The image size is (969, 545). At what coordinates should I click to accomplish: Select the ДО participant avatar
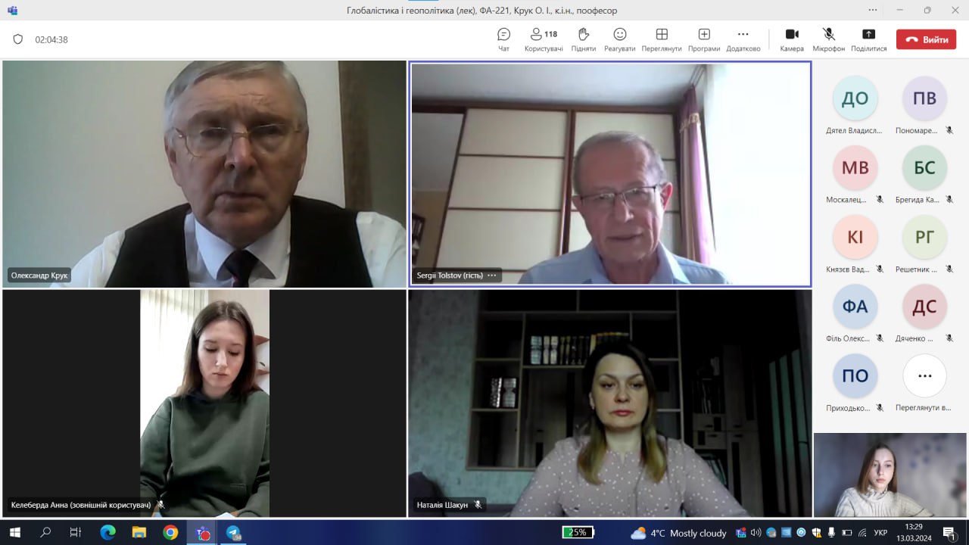coord(855,98)
